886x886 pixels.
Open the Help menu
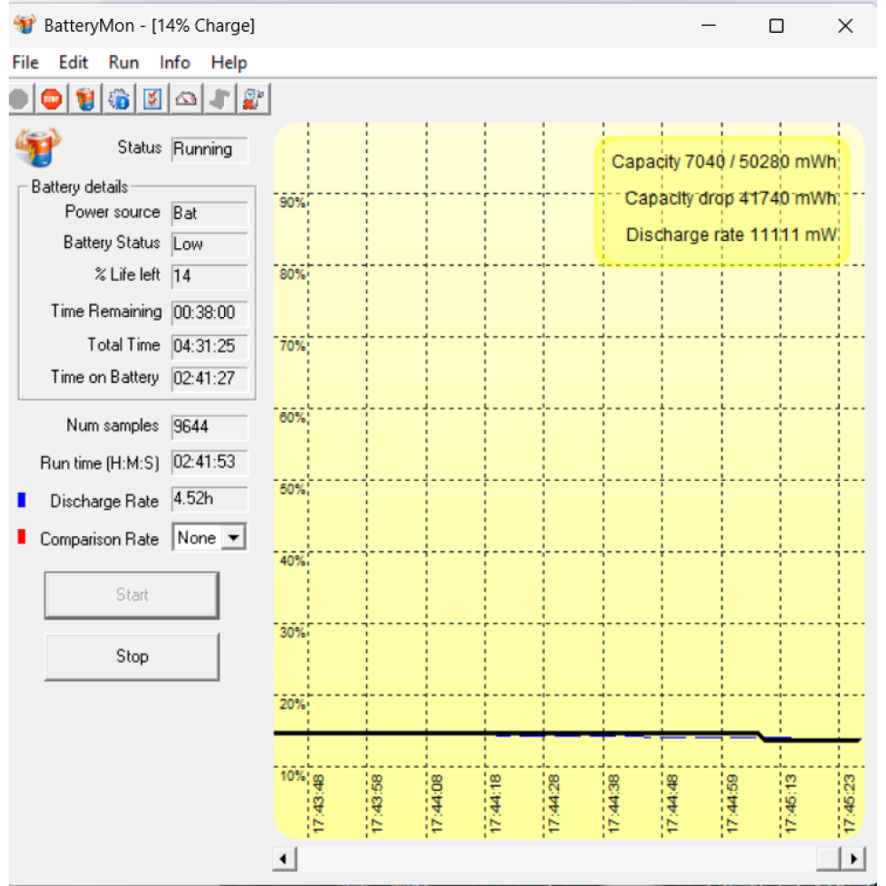coord(229,62)
